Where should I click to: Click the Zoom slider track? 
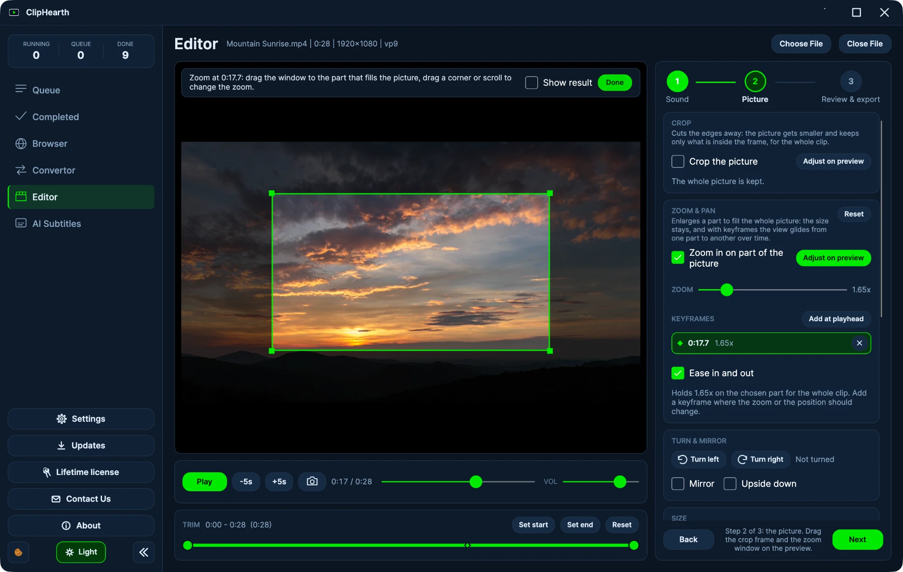772,290
